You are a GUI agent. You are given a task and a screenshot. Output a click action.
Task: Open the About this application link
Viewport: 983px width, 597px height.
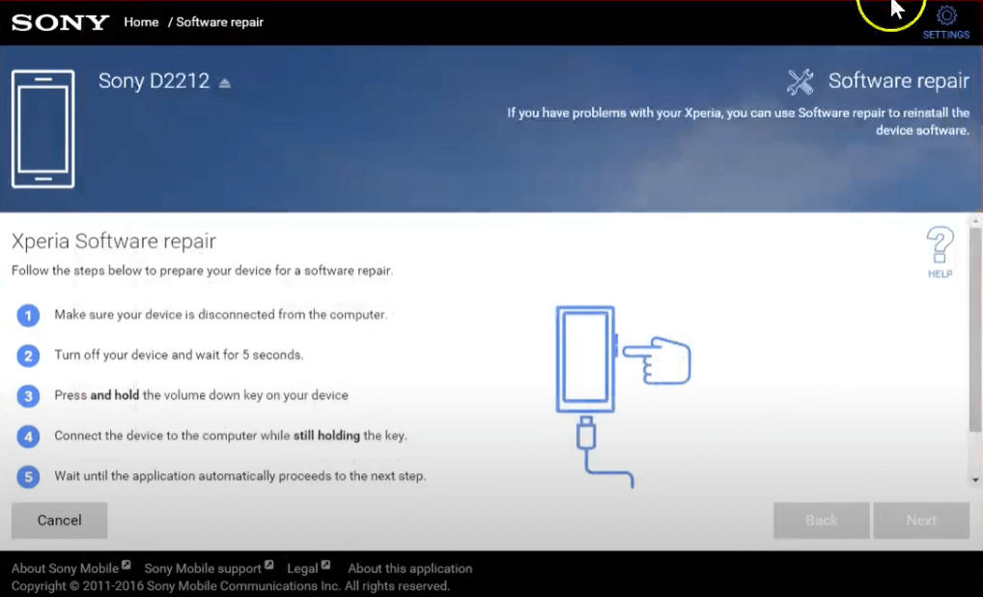point(409,568)
